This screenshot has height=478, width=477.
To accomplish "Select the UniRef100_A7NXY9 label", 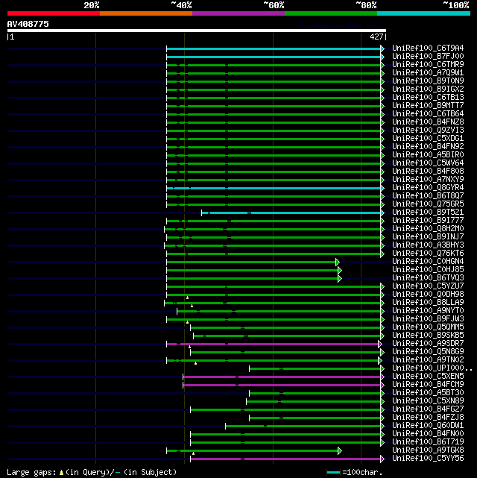I will (x=428, y=179).
